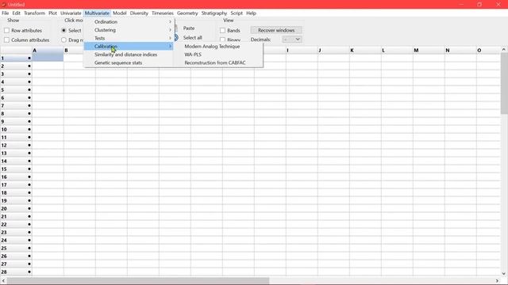Screen dimensions: 508x285
Task: Select the Calibration menu entry
Action: [129, 46]
